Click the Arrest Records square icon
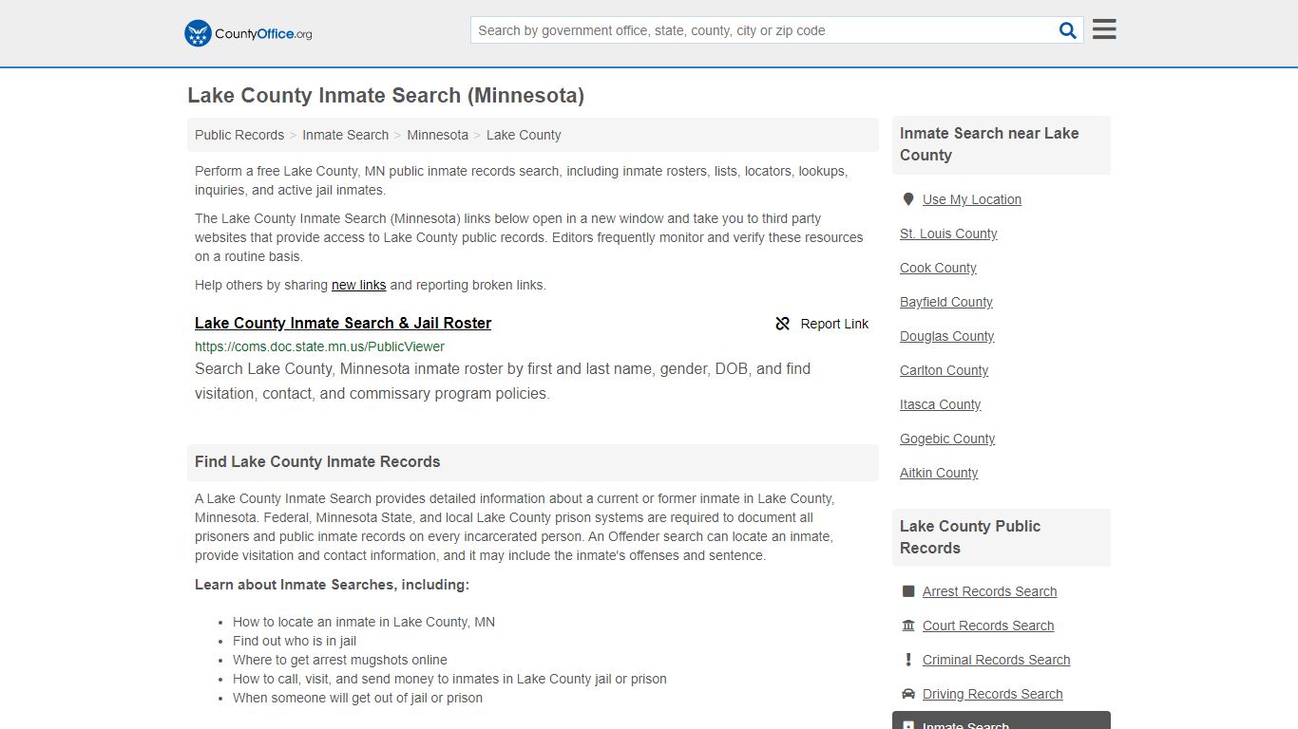Image resolution: width=1298 pixels, height=729 pixels. click(908, 591)
